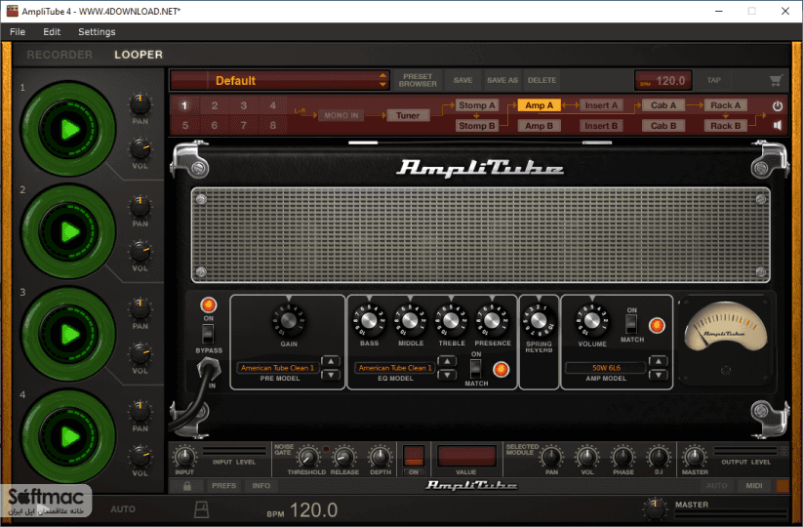Image resolution: width=803 pixels, height=527 pixels.
Task: Step AMP MODEL up arrow
Action: click(658, 361)
